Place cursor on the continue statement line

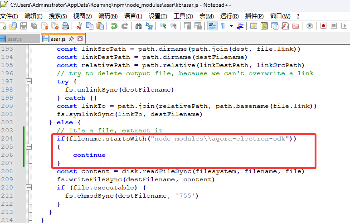89,155
